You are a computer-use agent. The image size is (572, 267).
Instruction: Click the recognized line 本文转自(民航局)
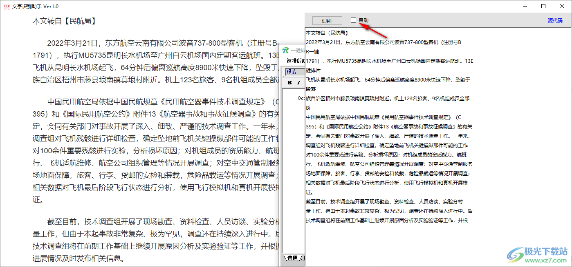[x=327, y=32]
